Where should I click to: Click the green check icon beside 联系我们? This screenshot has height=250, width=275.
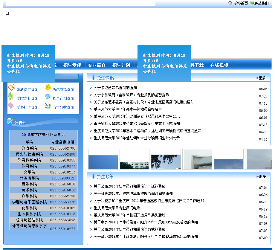click(x=252, y=3)
